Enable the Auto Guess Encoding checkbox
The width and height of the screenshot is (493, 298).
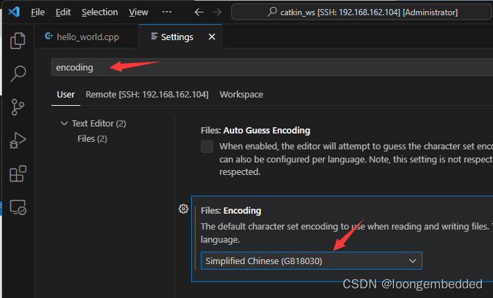point(207,147)
